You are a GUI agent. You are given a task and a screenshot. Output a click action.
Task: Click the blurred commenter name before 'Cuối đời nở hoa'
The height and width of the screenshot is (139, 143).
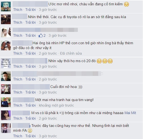click(x=31, y=87)
